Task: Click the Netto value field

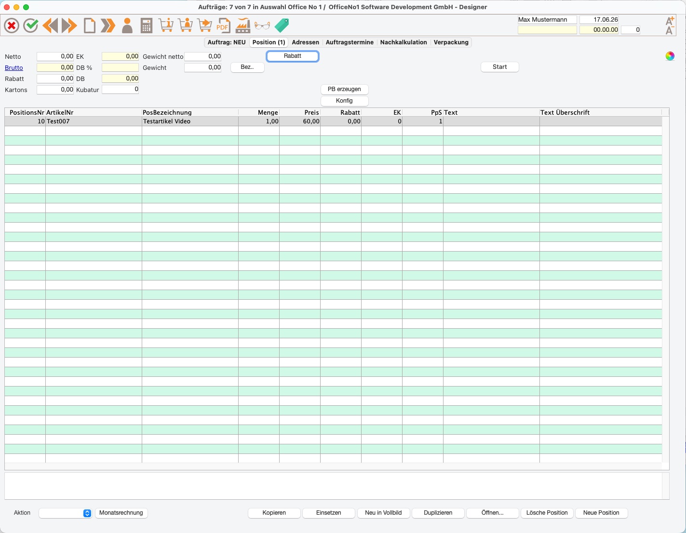Action: click(x=55, y=57)
